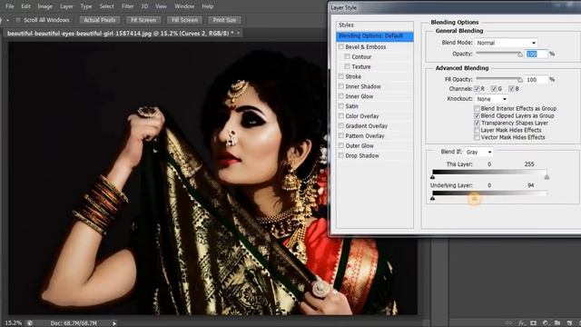Click the new group folder icon
Screen dimensions: 581x327
click(x=557, y=323)
